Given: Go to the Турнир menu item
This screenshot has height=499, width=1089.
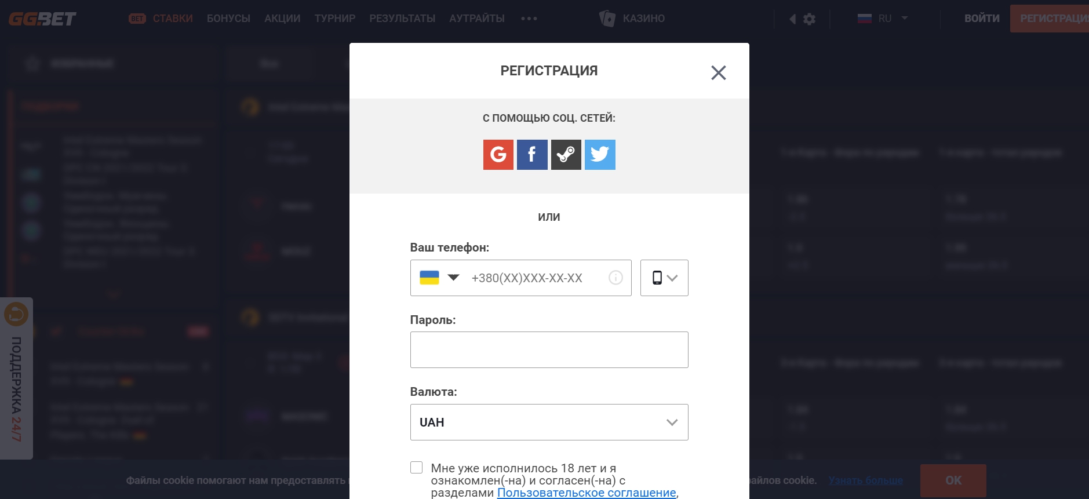Looking at the screenshot, I should (335, 19).
